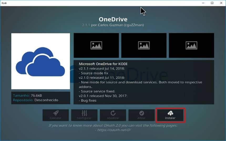The width and height of the screenshot is (226, 141).
Task: Click the Atualizar refresh button
Action: 113,115
